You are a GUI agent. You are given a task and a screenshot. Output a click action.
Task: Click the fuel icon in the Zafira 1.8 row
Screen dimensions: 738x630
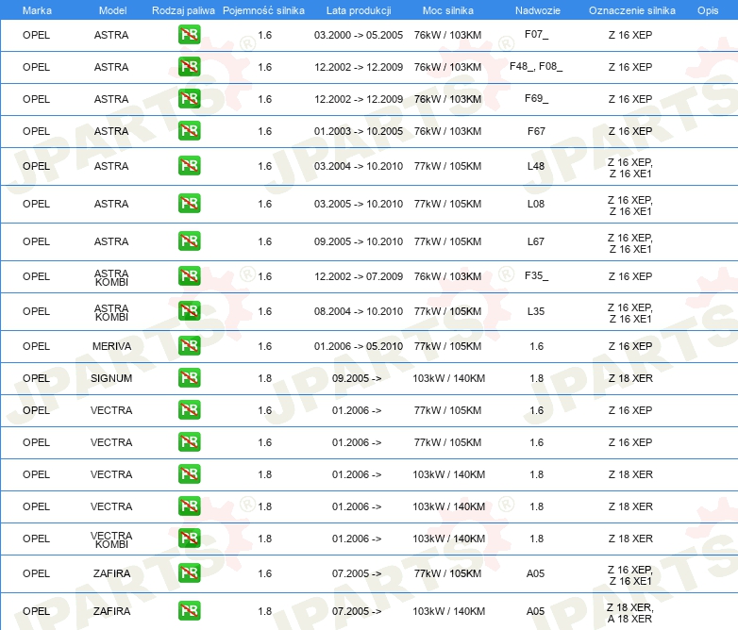(x=189, y=611)
